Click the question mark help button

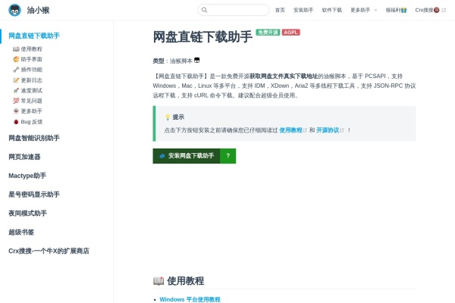point(227,156)
